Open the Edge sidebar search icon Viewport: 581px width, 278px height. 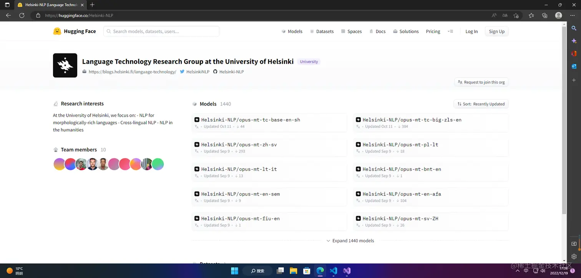pyautogui.click(x=574, y=28)
